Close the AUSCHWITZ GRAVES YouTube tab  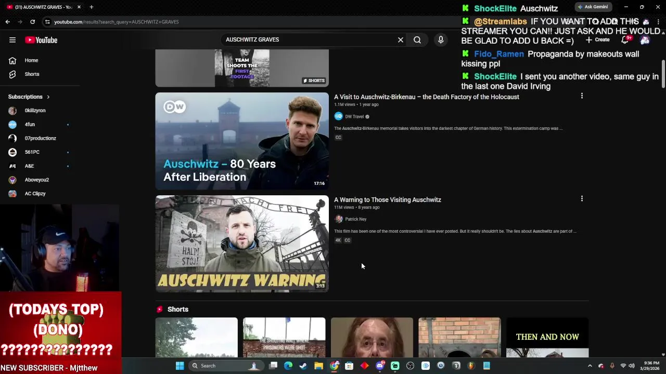point(79,7)
